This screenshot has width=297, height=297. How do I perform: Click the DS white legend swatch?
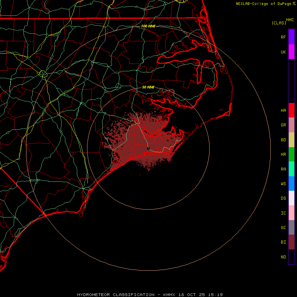click(x=291, y=198)
